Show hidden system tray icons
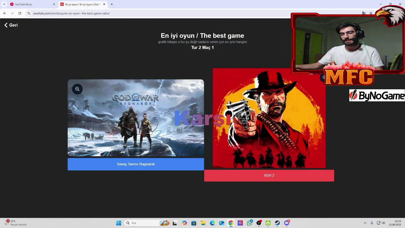This screenshot has height=228, width=405. [x=365, y=223]
